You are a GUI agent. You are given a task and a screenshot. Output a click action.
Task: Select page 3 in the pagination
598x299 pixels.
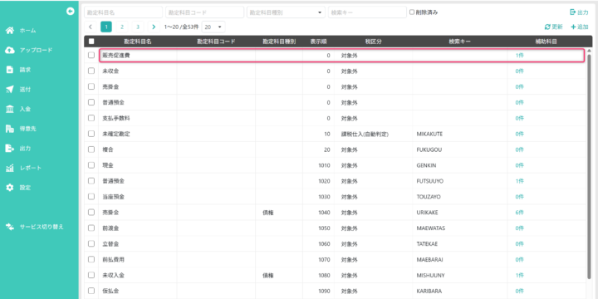[138, 27]
